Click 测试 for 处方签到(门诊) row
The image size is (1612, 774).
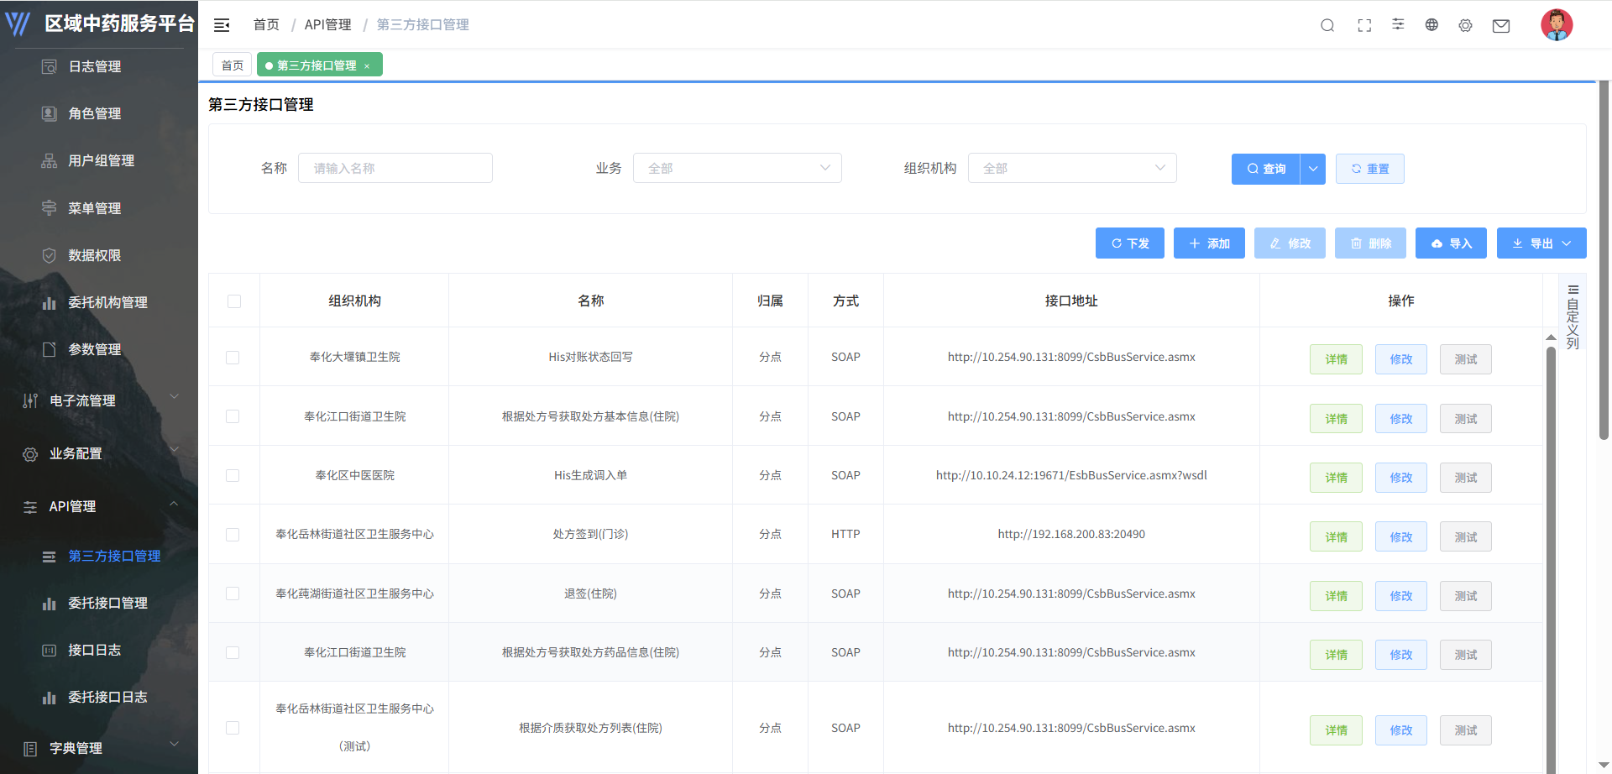click(1466, 537)
